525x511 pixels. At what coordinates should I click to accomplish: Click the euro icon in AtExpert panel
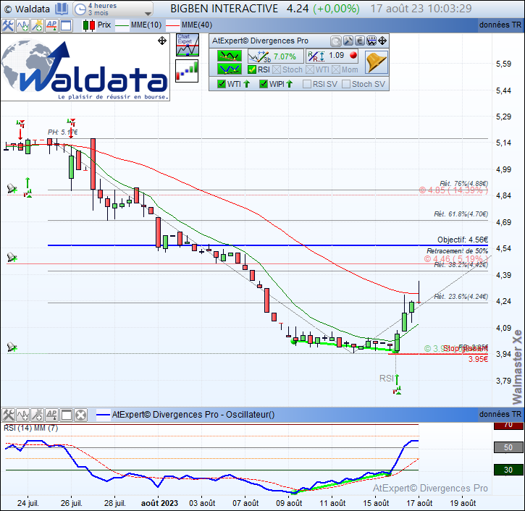point(360,41)
